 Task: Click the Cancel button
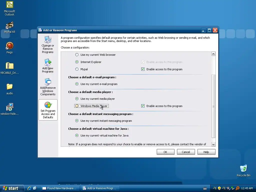[x=186, y=152]
